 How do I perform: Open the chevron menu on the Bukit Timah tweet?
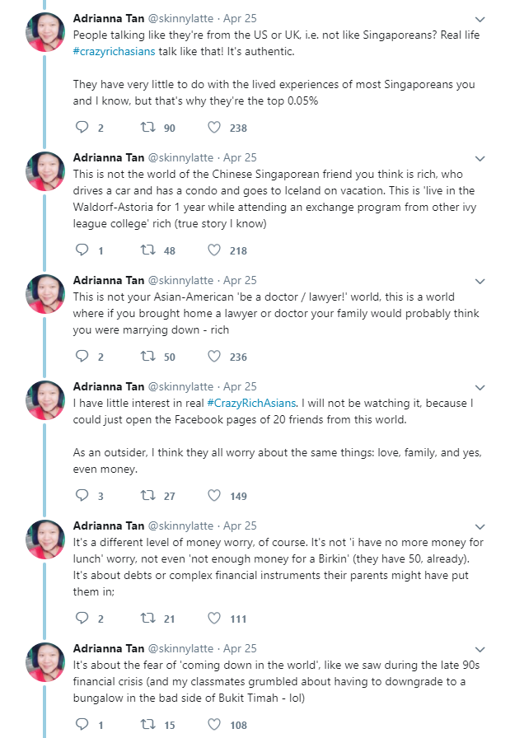pos(481,649)
